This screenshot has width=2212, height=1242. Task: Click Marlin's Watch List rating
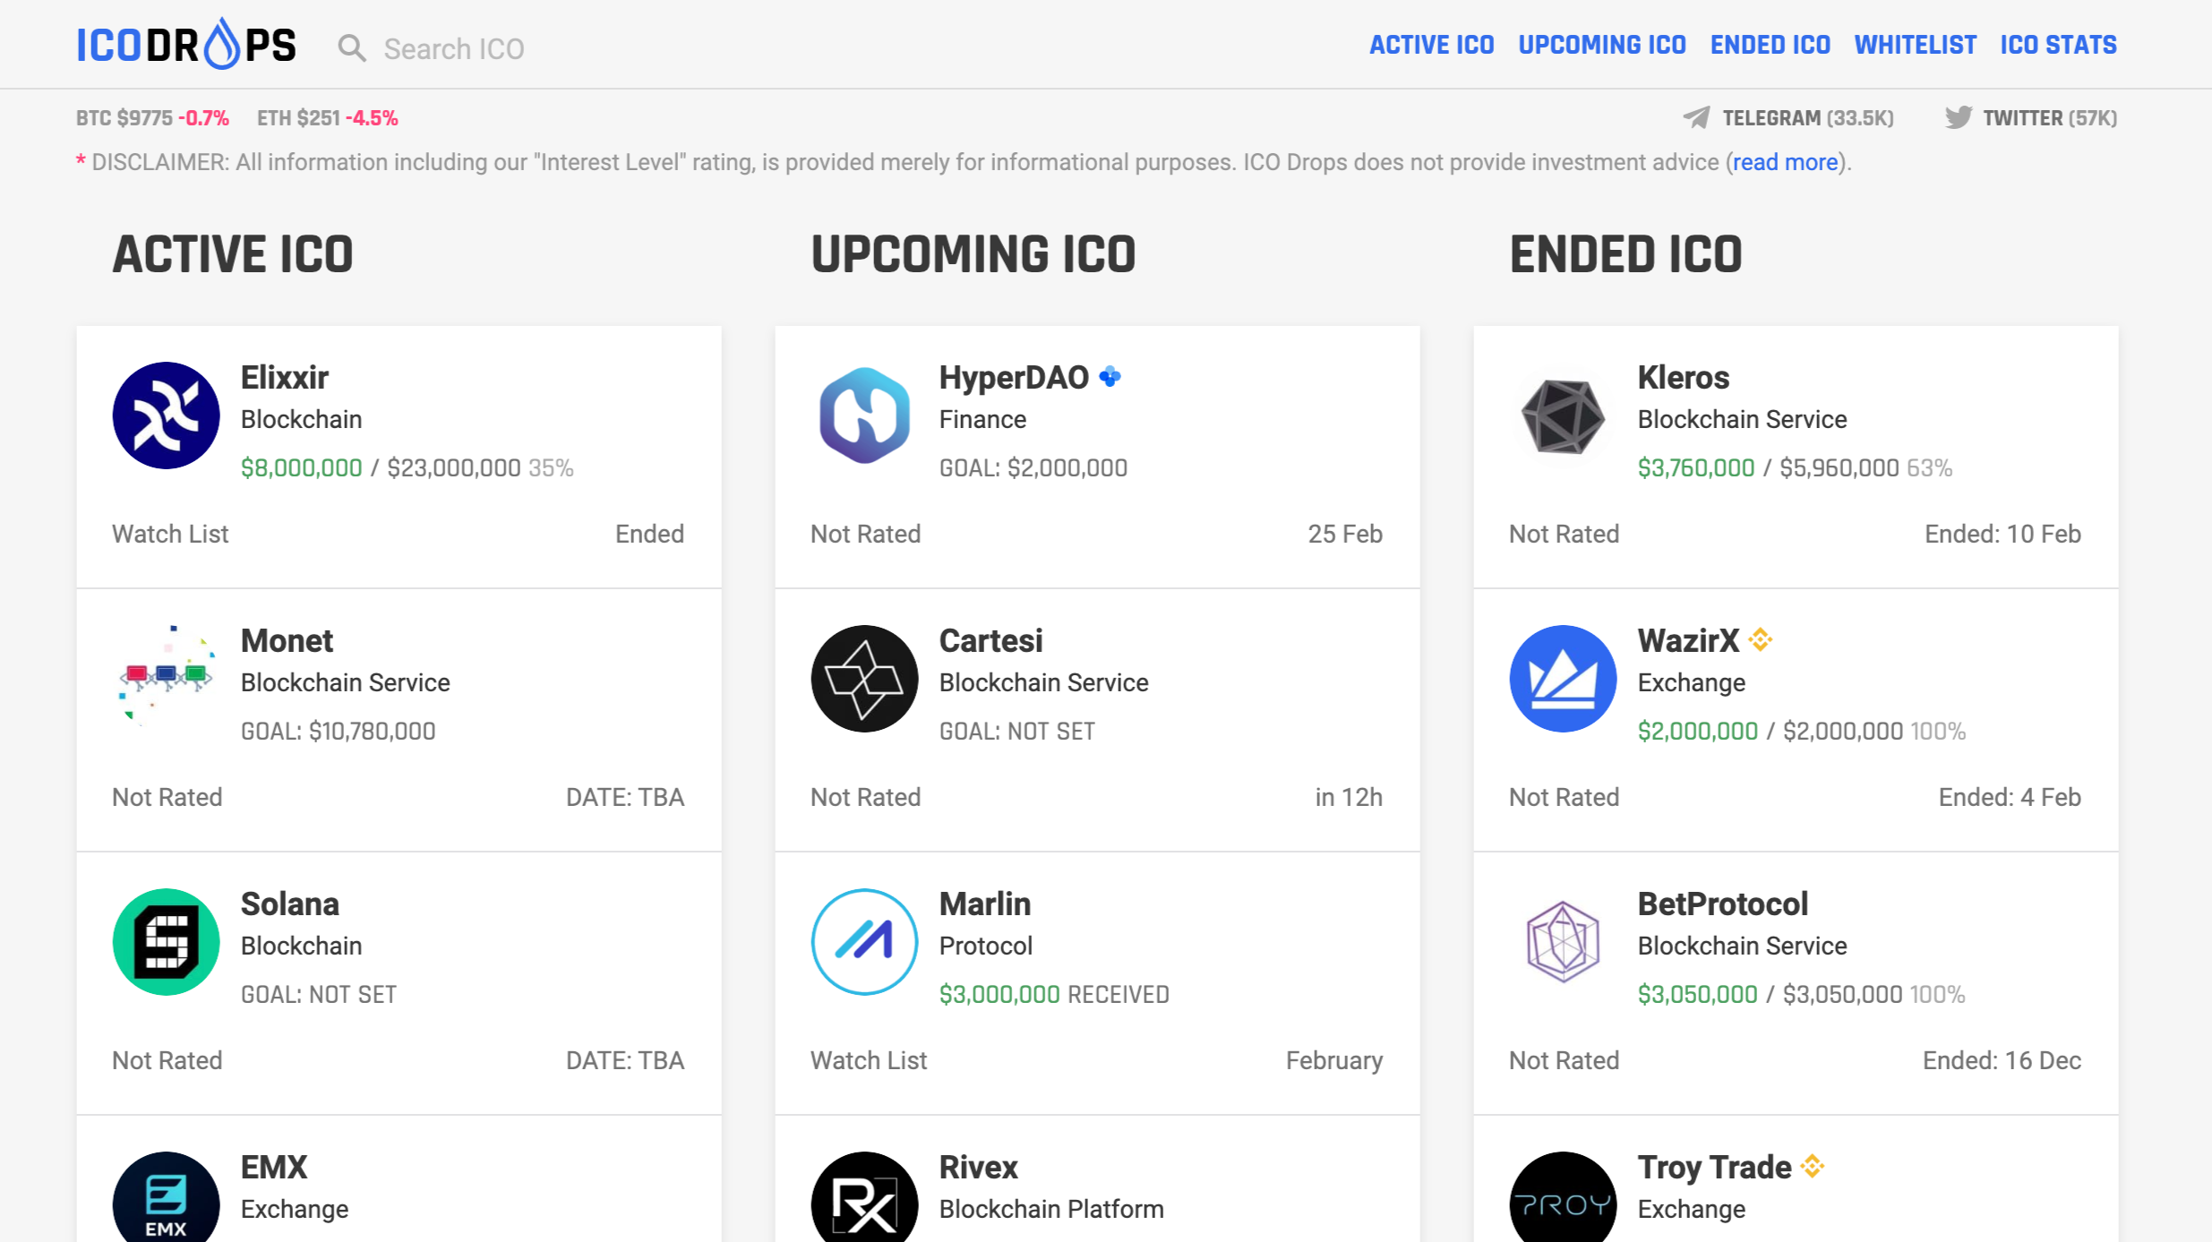[x=869, y=1061]
